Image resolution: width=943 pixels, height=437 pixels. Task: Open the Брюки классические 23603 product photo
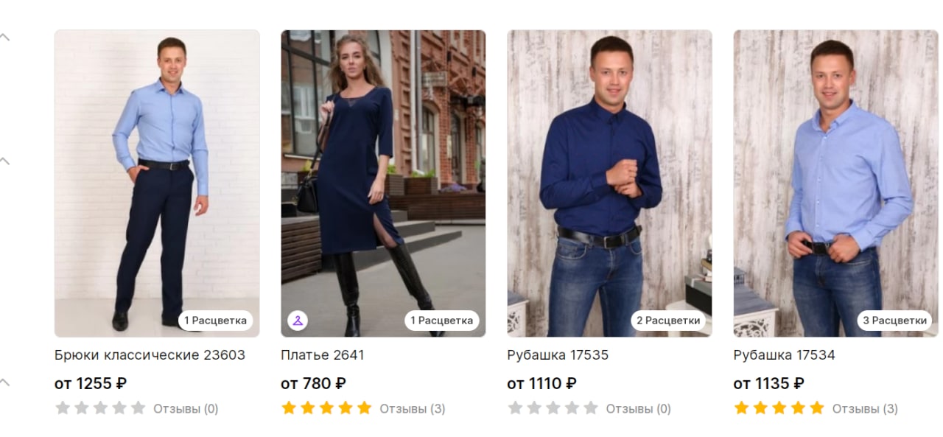click(157, 183)
